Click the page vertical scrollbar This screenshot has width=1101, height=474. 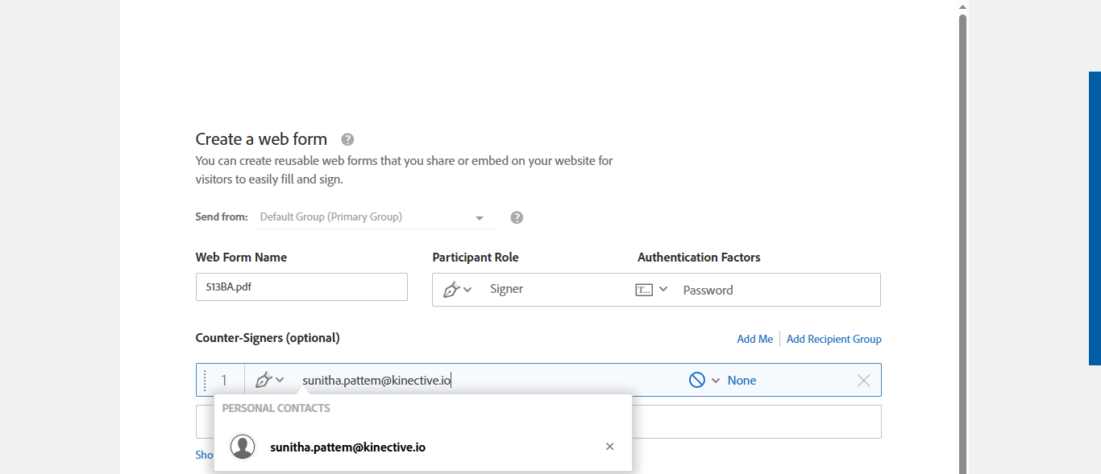(962, 241)
